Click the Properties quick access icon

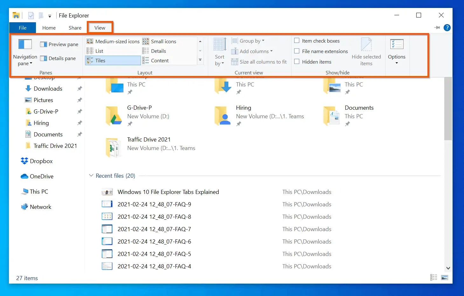point(31,15)
